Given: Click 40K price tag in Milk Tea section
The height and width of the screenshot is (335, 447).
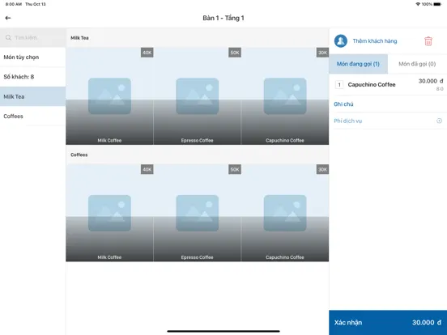Looking at the screenshot, I should [x=147, y=53].
